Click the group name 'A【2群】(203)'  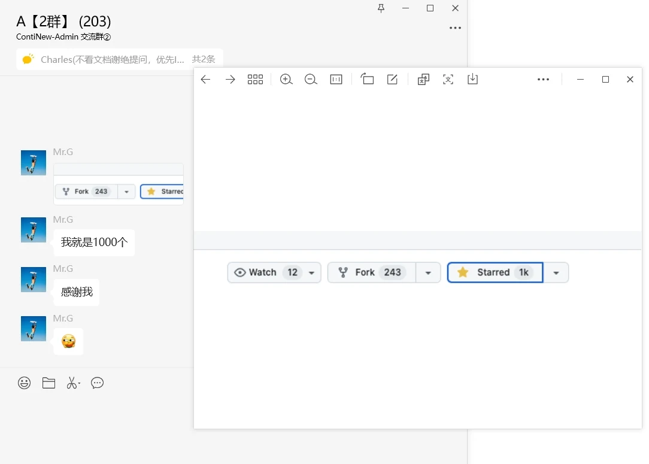tap(63, 21)
